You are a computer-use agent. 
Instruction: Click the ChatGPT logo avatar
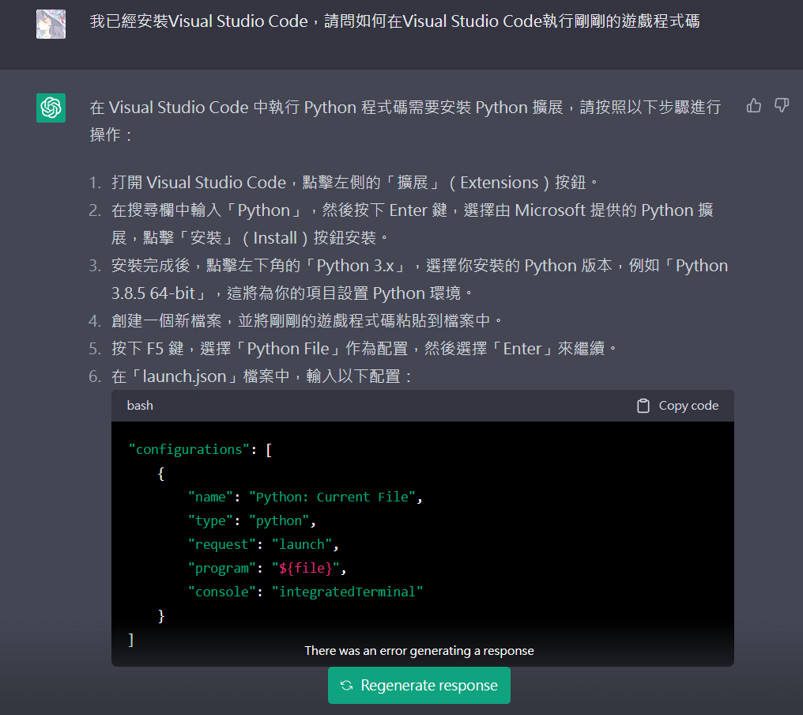click(x=51, y=108)
